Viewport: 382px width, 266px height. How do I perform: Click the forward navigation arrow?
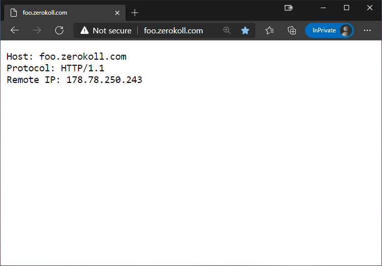(37, 30)
